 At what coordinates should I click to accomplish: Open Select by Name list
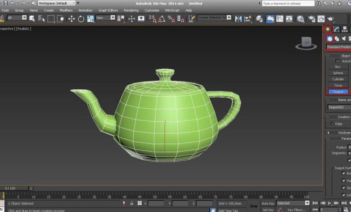tap(41, 18)
